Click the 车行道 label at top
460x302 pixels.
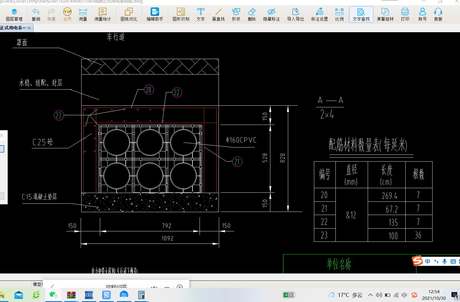[x=116, y=37]
